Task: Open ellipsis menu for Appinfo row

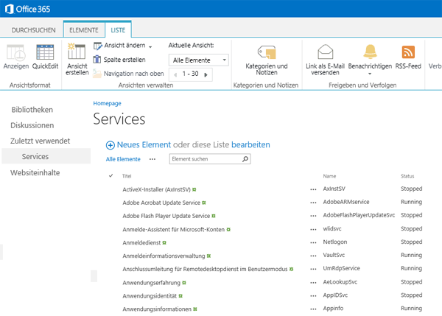Action: (x=313, y=309)
